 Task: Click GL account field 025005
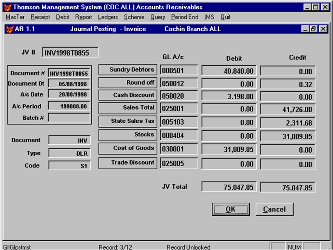179,163
